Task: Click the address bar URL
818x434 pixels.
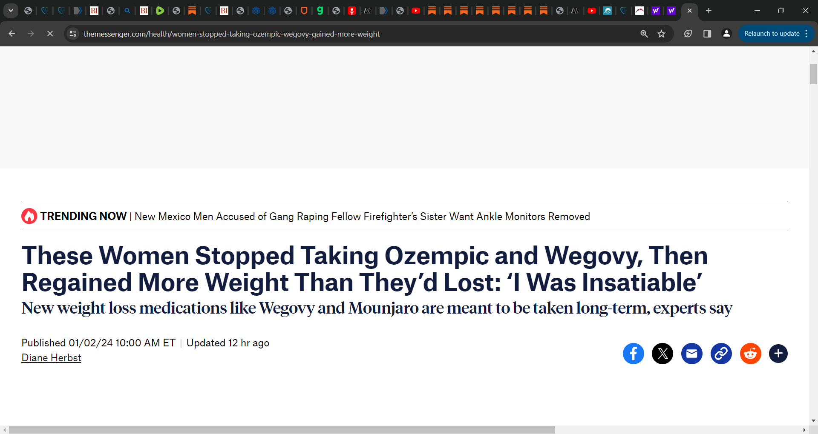Action: pos(231,34)
